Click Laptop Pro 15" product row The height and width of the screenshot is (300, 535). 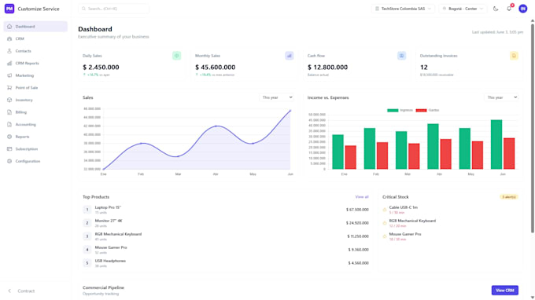click(226, 210)
